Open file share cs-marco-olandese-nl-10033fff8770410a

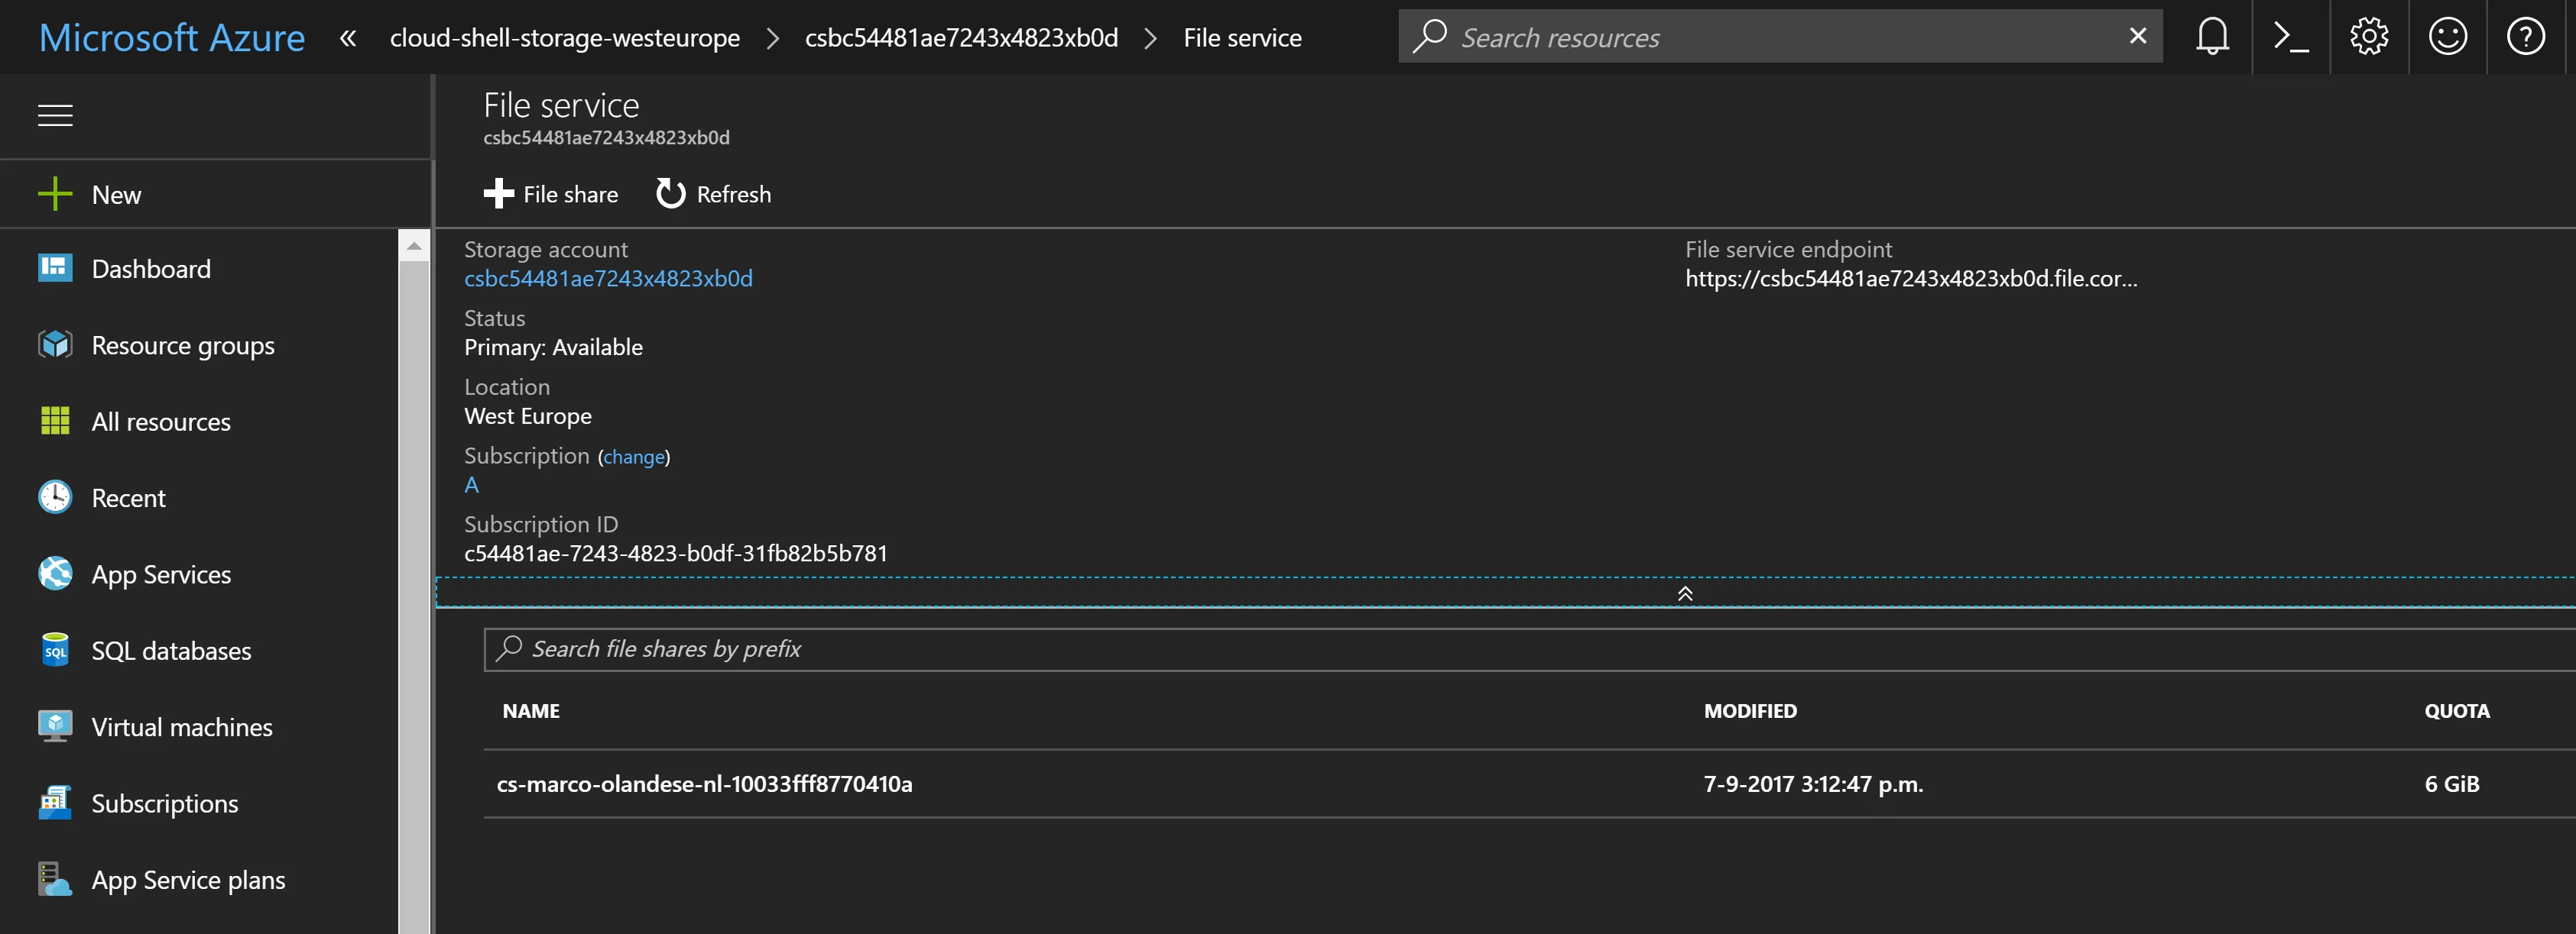coord(704,784)
